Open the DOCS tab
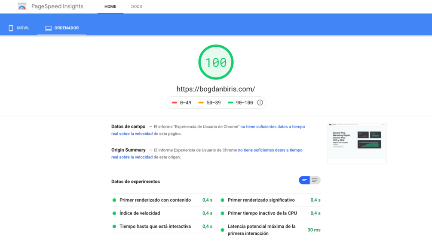 pyautogui.click(x=136, y=6)
